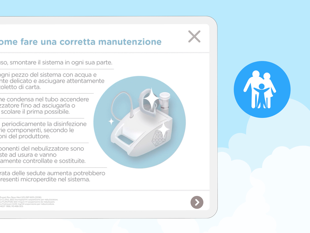Viewport: 310px width, 233px height.
Task: Select text 'smontare il sistema in ogni sua parte'
Action: 61,63
